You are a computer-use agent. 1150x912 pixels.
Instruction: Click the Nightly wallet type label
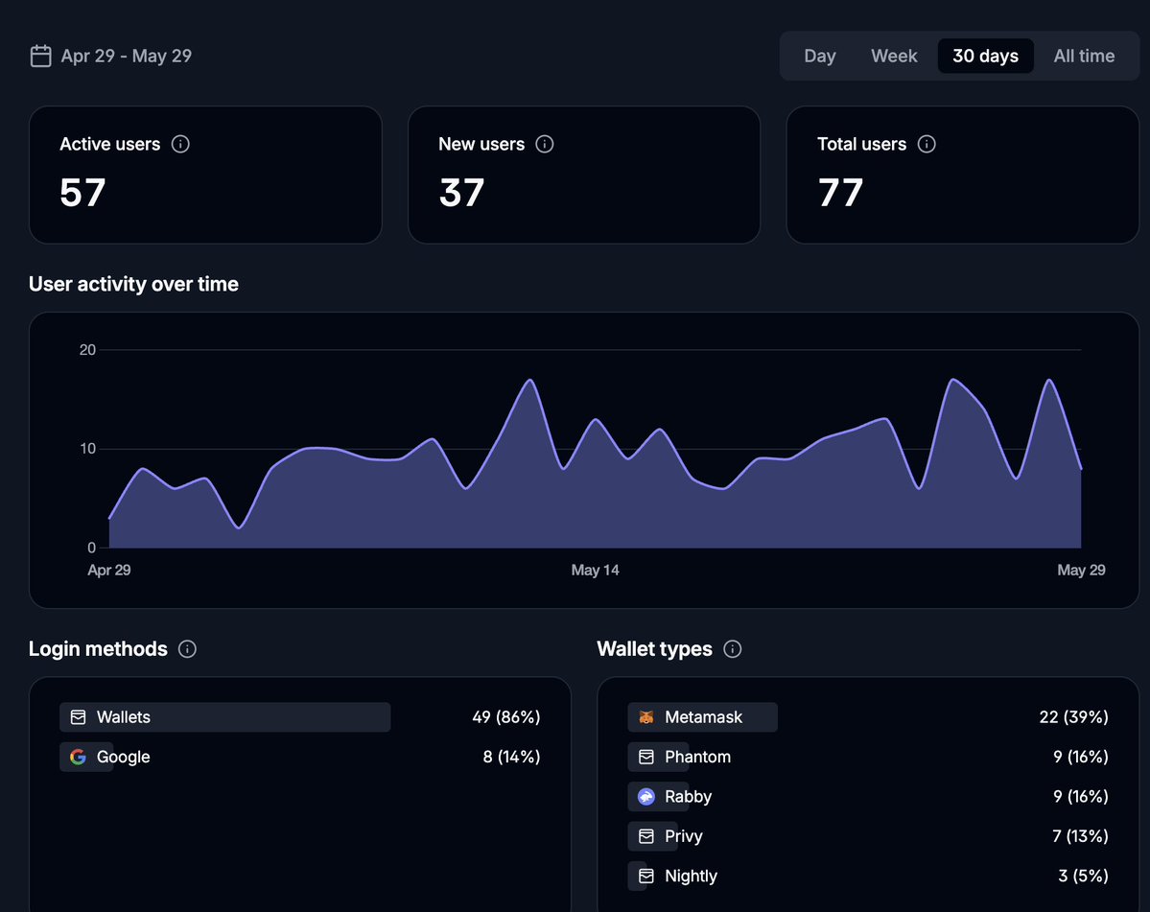(691, 876)
